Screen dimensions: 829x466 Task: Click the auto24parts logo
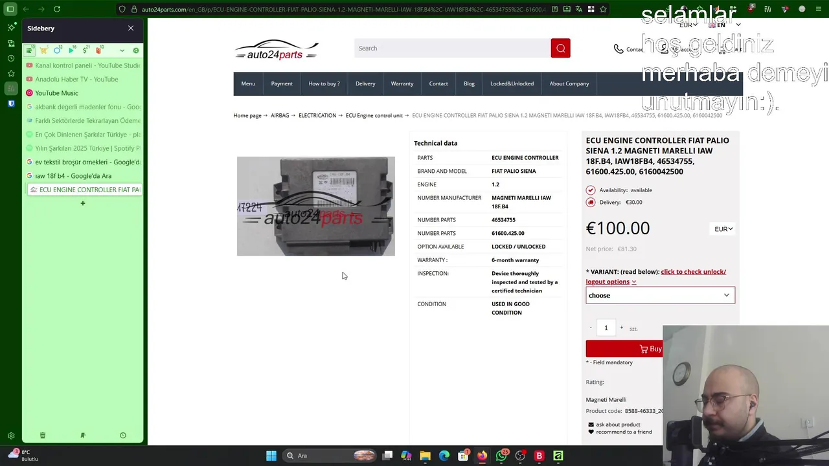click(x=277, y=50)
